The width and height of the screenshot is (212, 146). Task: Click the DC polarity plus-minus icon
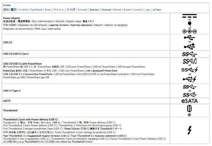coord(190,31)
